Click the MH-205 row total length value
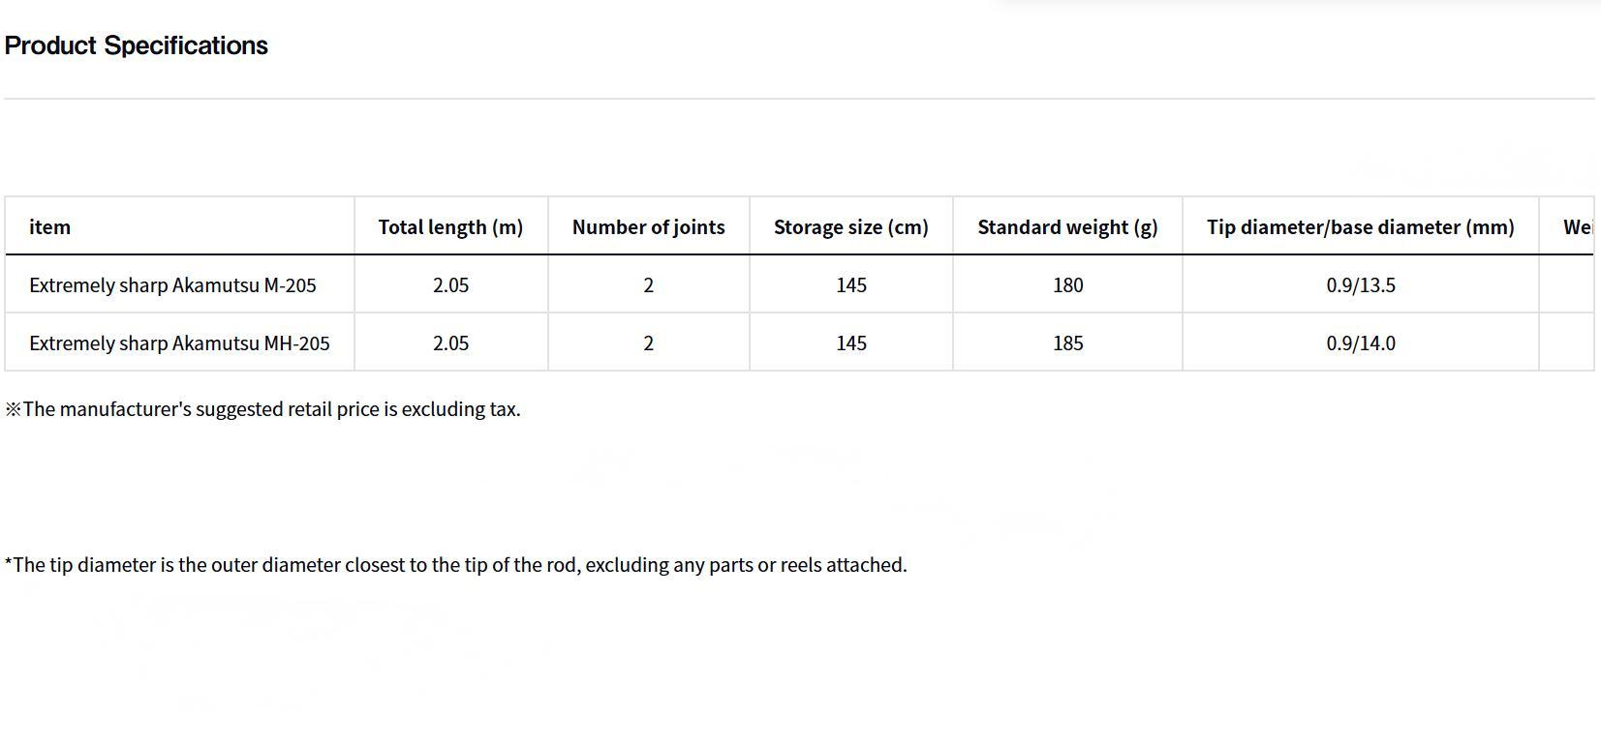The width and height of the screenshot is (1601, 745). pyautogui.click(x=450, y=343)
